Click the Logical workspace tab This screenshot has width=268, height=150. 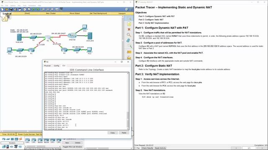coord(7,14)
